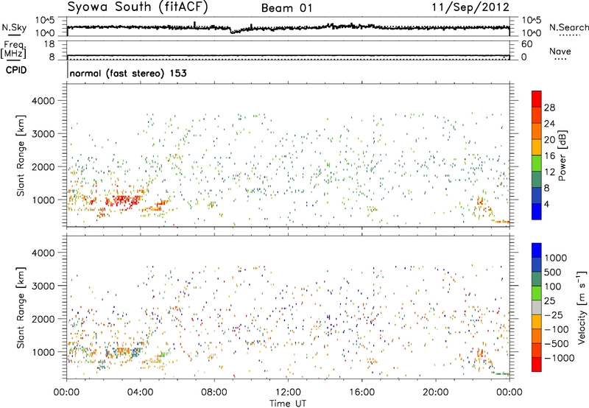The width and height of the screenshot is (589, 408).
Task: Click the 'Freq. [MHz]' axis label
Action: click(13, 50)
